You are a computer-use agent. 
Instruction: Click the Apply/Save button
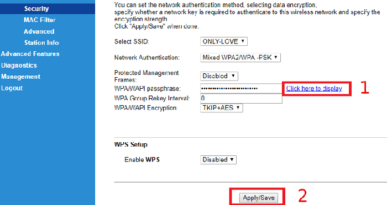click(258, 198)
